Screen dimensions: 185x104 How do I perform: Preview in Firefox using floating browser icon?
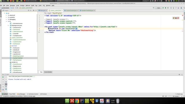176,18
